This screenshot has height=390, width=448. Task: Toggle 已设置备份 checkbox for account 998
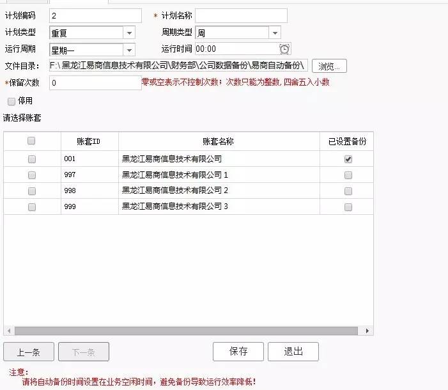[x=348, y=191]
